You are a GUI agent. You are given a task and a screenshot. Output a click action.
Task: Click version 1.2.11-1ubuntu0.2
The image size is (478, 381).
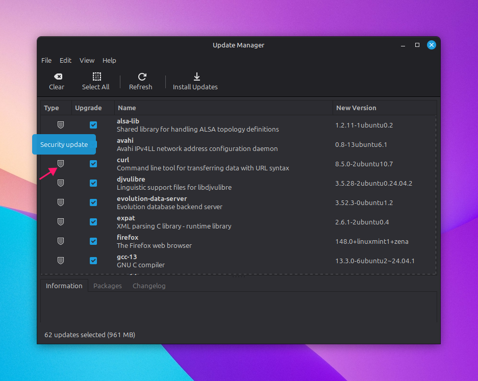[x=364, y=125]
